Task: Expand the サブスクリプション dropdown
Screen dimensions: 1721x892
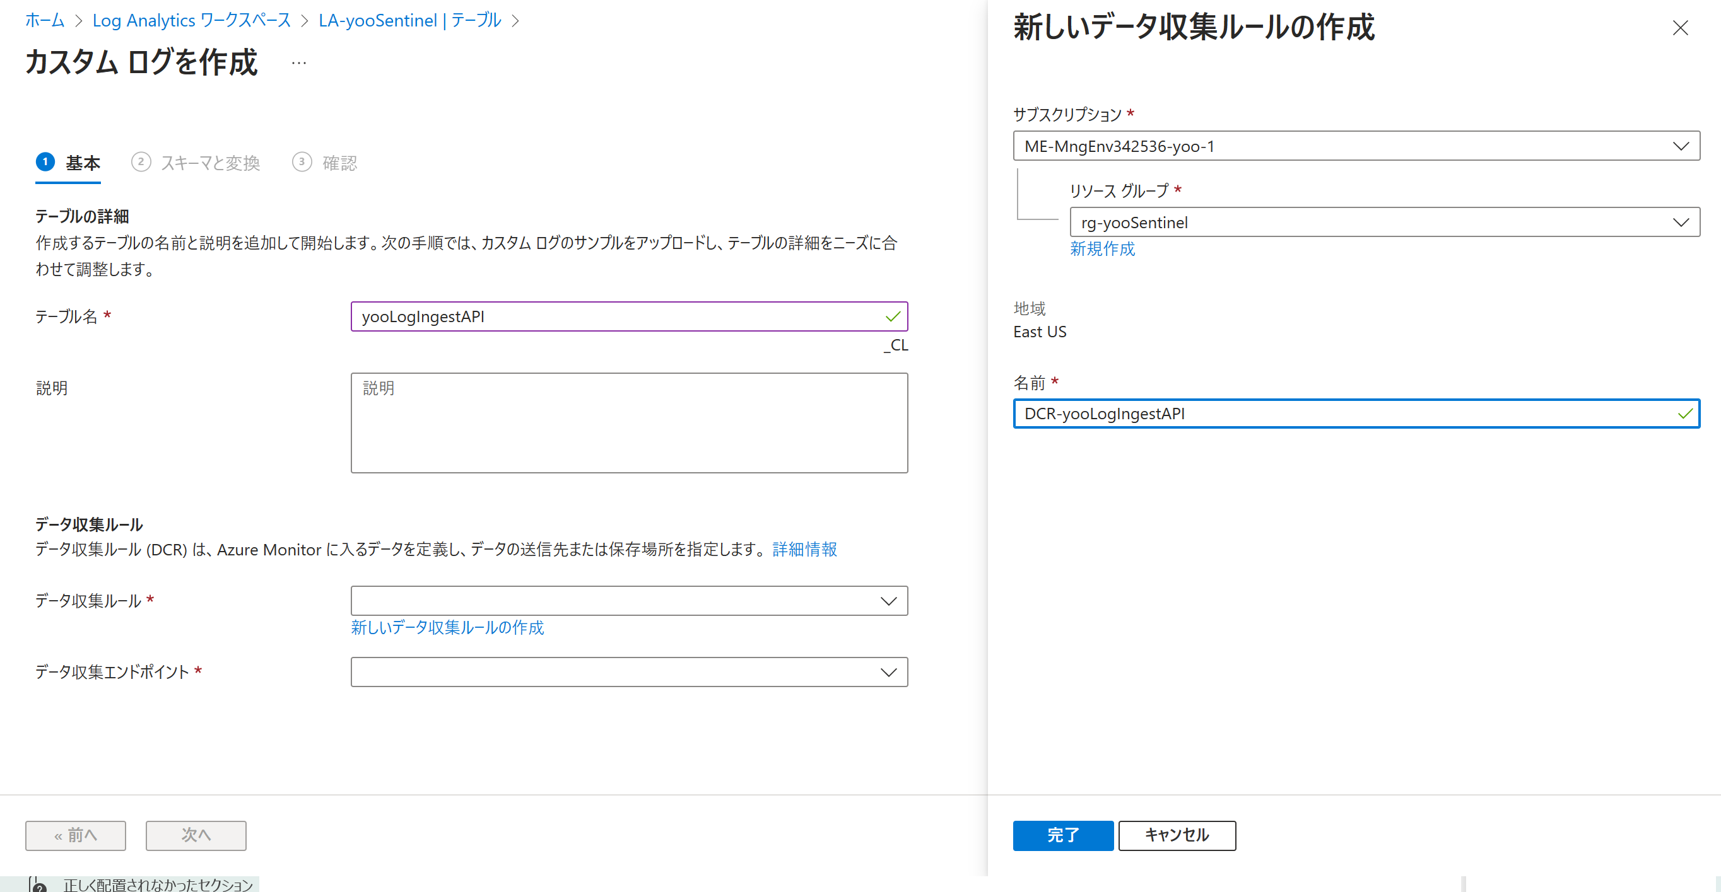Action: point(1356,146)
